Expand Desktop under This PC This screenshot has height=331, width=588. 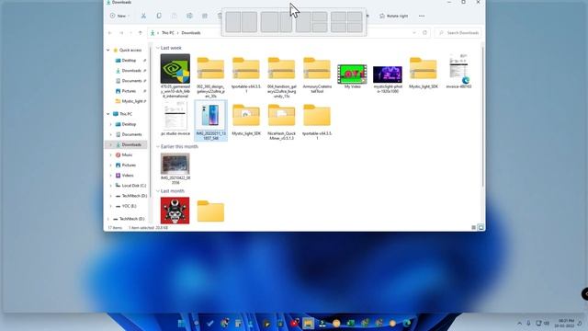pos(110,124)
